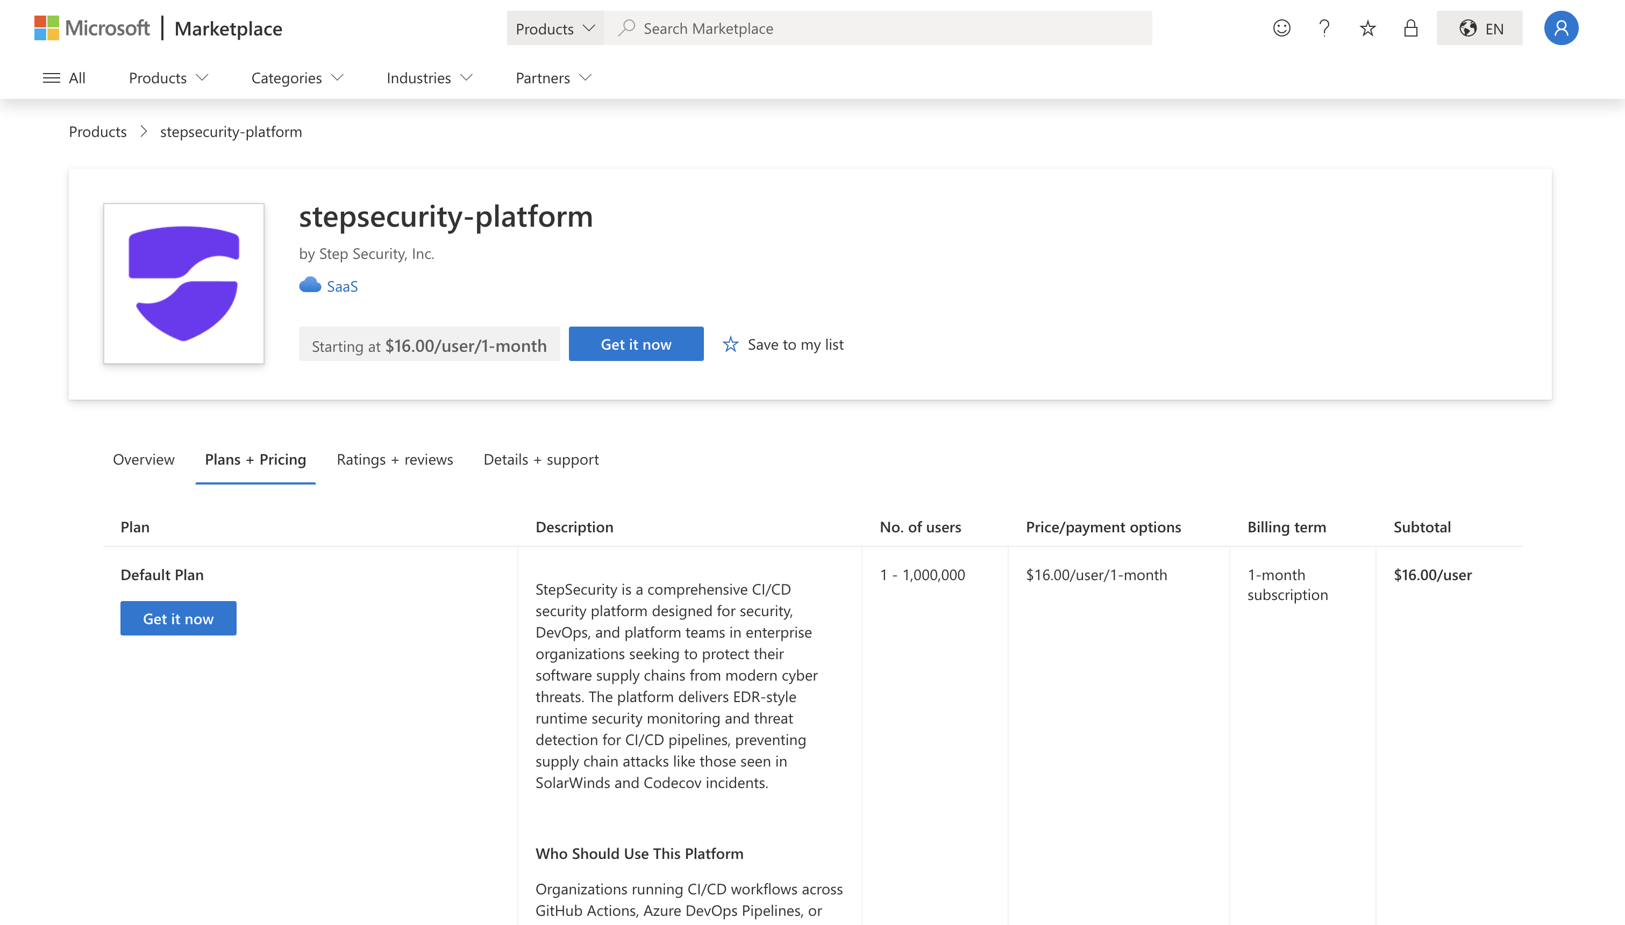
Task: Click the SaaS cloud icon
Action: (x=310, y=285)
